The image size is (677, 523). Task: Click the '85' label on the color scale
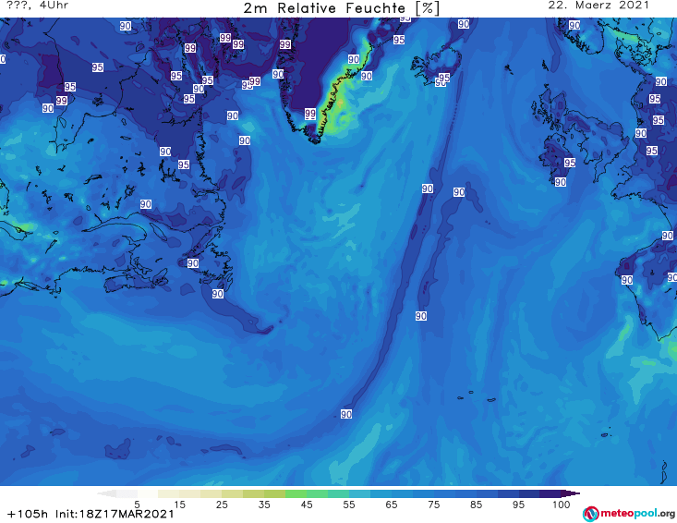[x=477, y=505]
